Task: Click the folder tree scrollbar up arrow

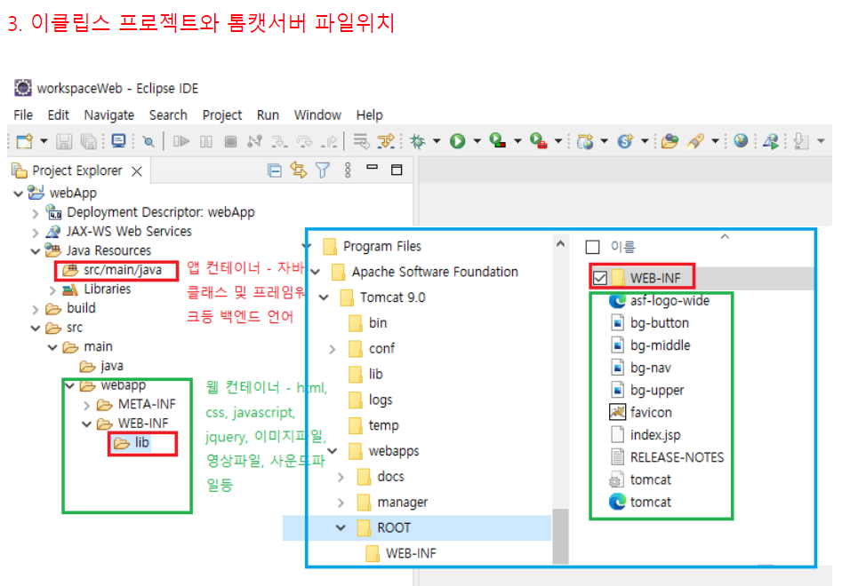Action: click(x=560, y=244)
